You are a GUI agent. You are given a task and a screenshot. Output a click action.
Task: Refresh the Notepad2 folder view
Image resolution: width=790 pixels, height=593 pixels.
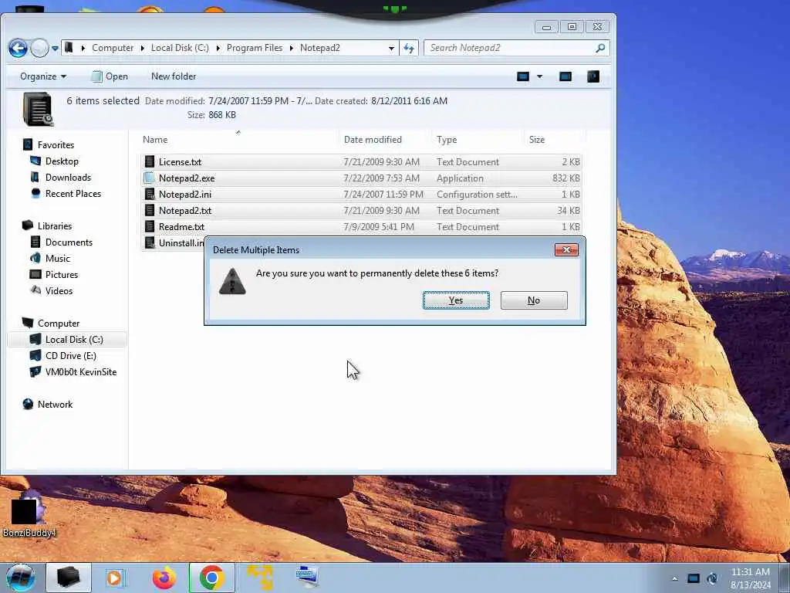[x=409, y=48]
